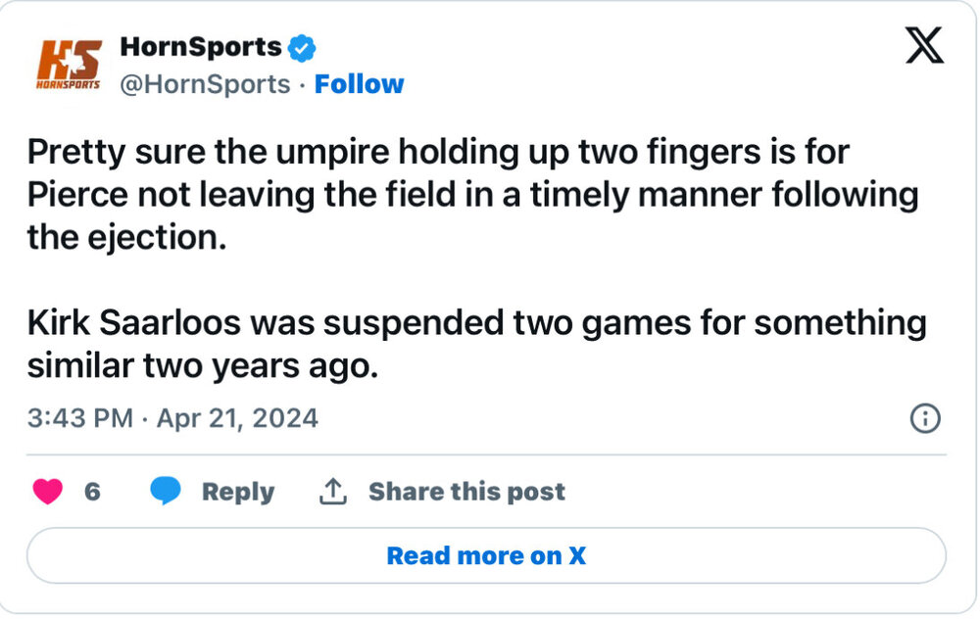Open the HornSports display name
Viewport: 980px width, 619px height.
click(x=200, y=46)
